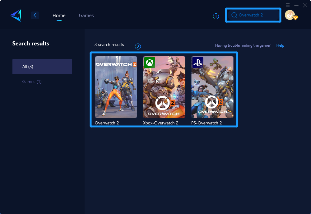Open the Games tab
The height and width of the screenshot is (214, 311).
pyautogui.click(x=86, y=15)
